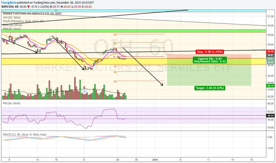Click the 30.00 price axis label
The height and width of the screenshot is (163, 276).
(x=271, y=25)
